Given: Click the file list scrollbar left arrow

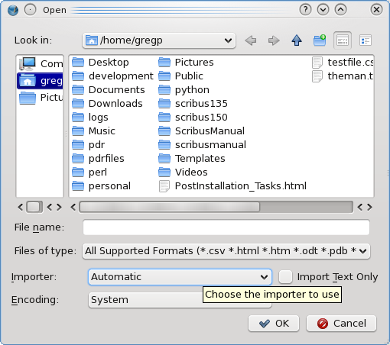Looking at the screenshot, I should click(73, 207).
